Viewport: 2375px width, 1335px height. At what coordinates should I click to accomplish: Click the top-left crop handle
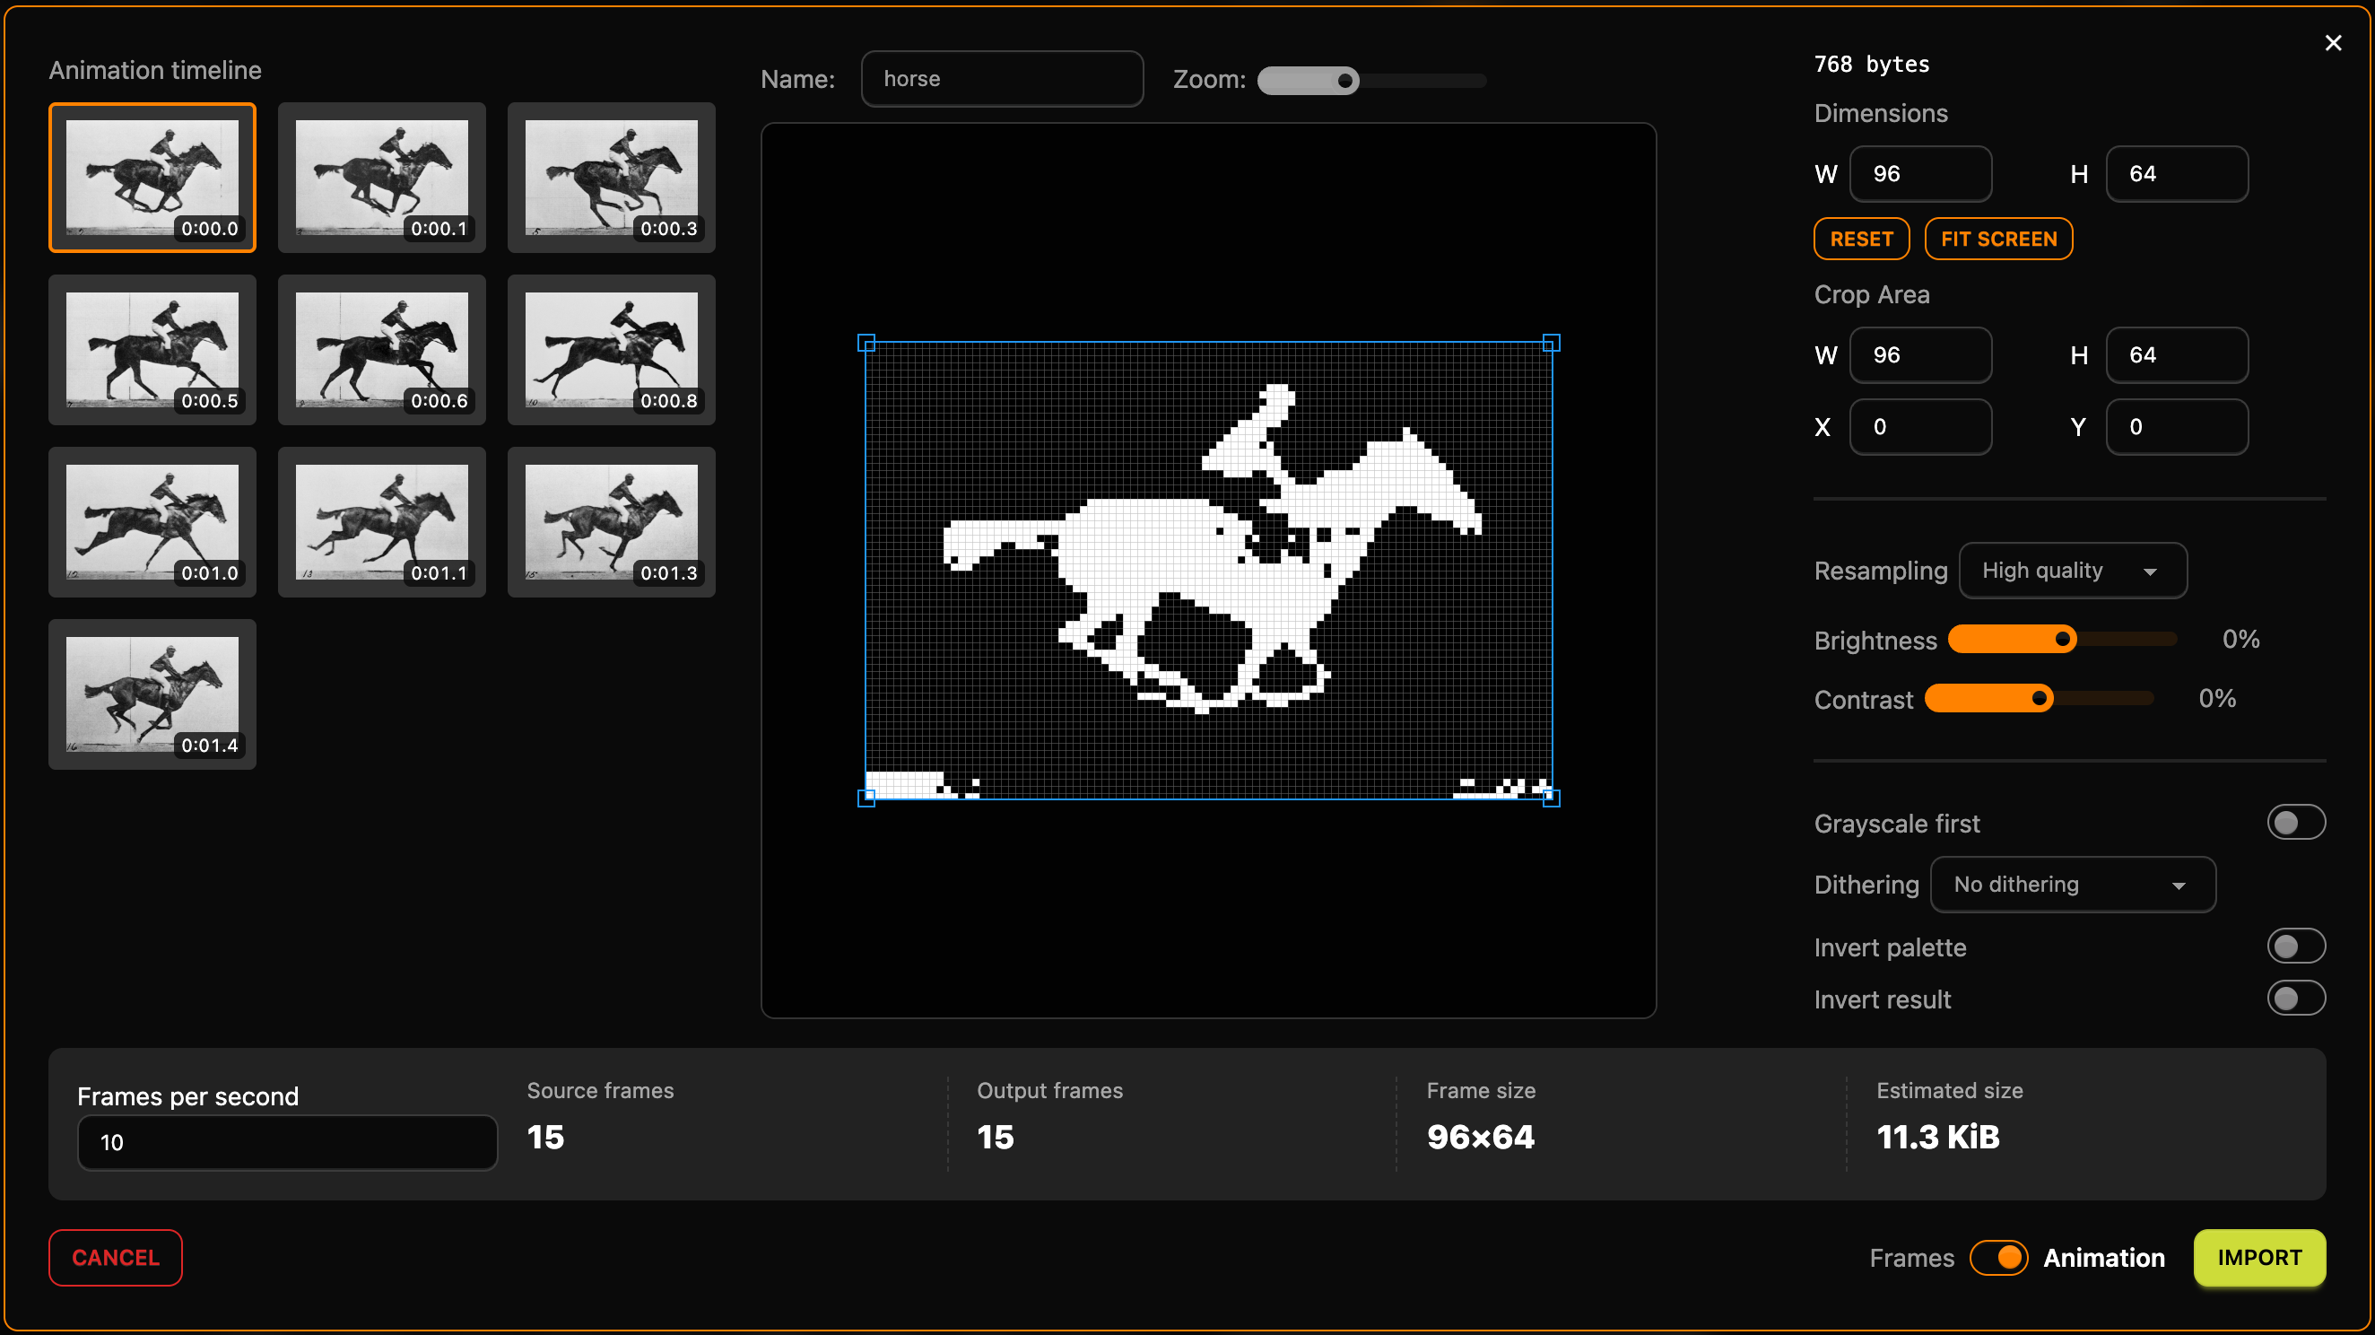(866, 343)
